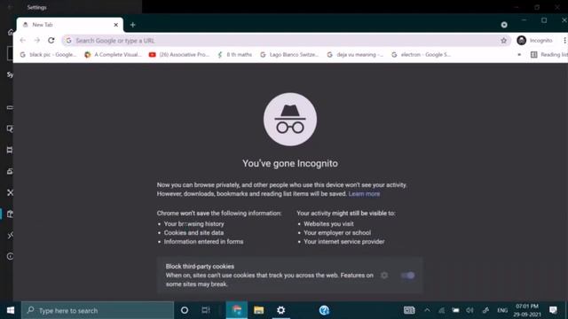Open the '(26) Associative Pro' YouTube bookmark
Image resolution: width=568 pixels, height=319 pixels.
pos(179,55)
